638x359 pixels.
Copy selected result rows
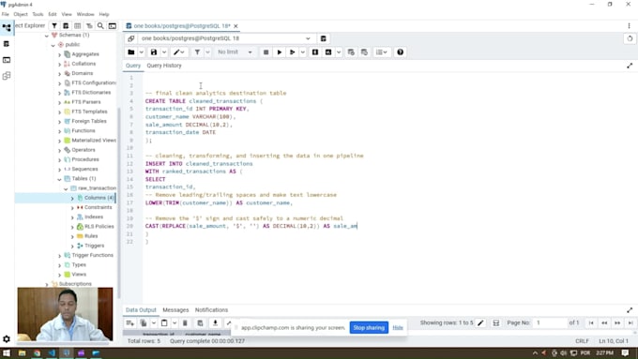(144, 322)
